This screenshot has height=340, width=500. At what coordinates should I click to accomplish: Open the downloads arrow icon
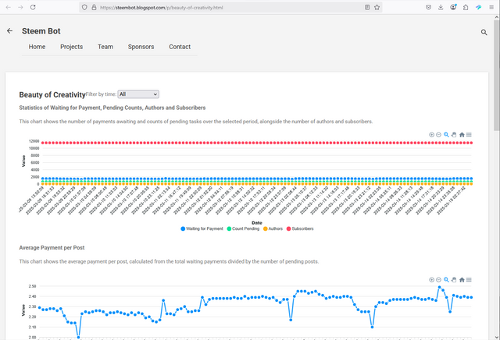tap(441, 7)
